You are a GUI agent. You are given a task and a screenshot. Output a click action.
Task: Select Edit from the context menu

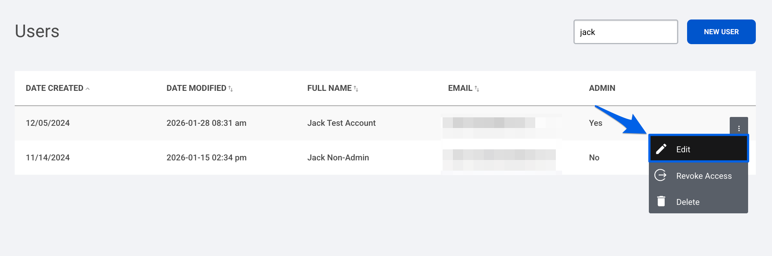pos(698,149)
